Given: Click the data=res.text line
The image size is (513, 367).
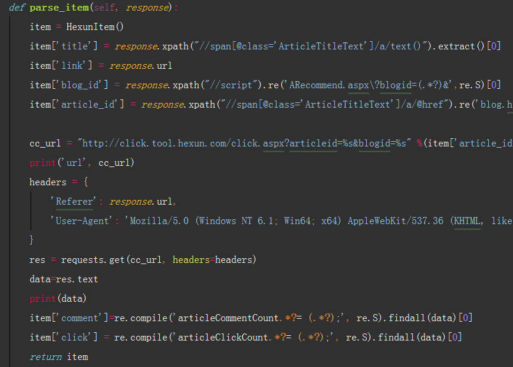Looking at the screenshot, I should pos(64,279).
